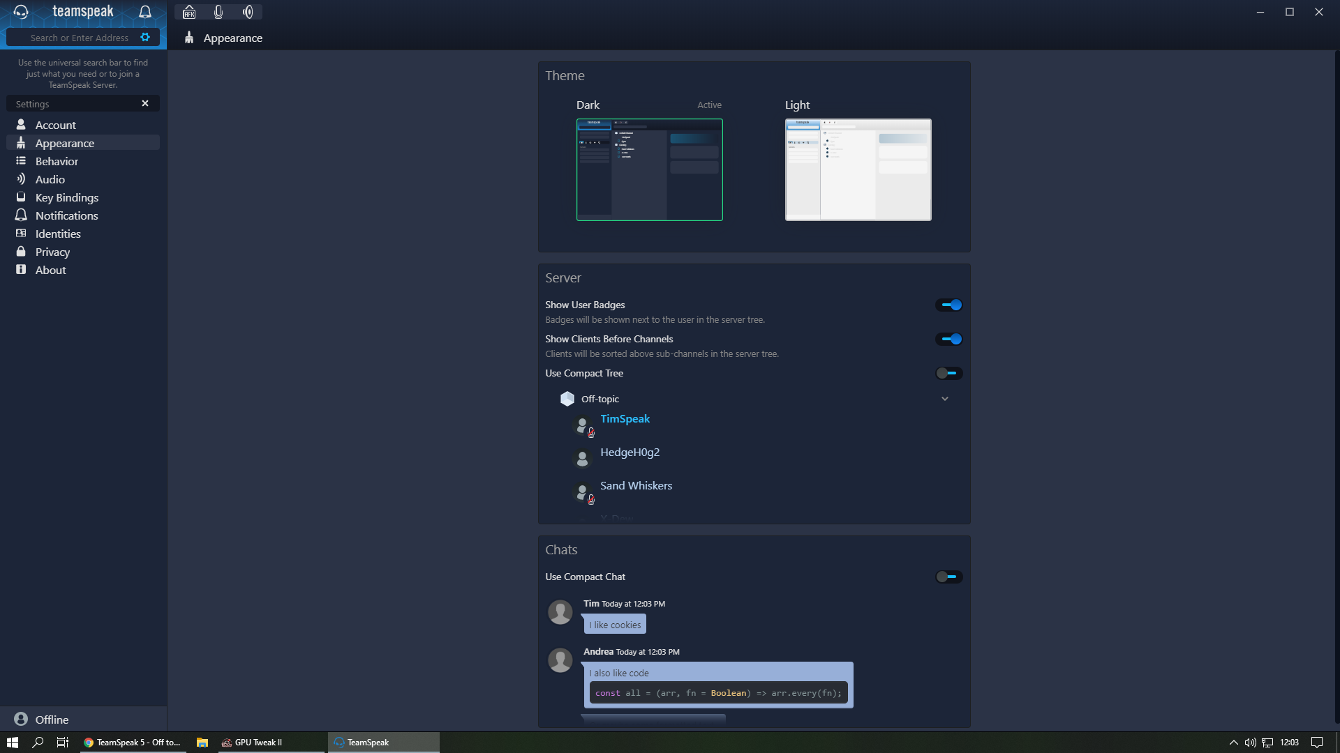Click the Offline status avatar icon
This screenshot has height=753, width=1340.
point(21,719)
